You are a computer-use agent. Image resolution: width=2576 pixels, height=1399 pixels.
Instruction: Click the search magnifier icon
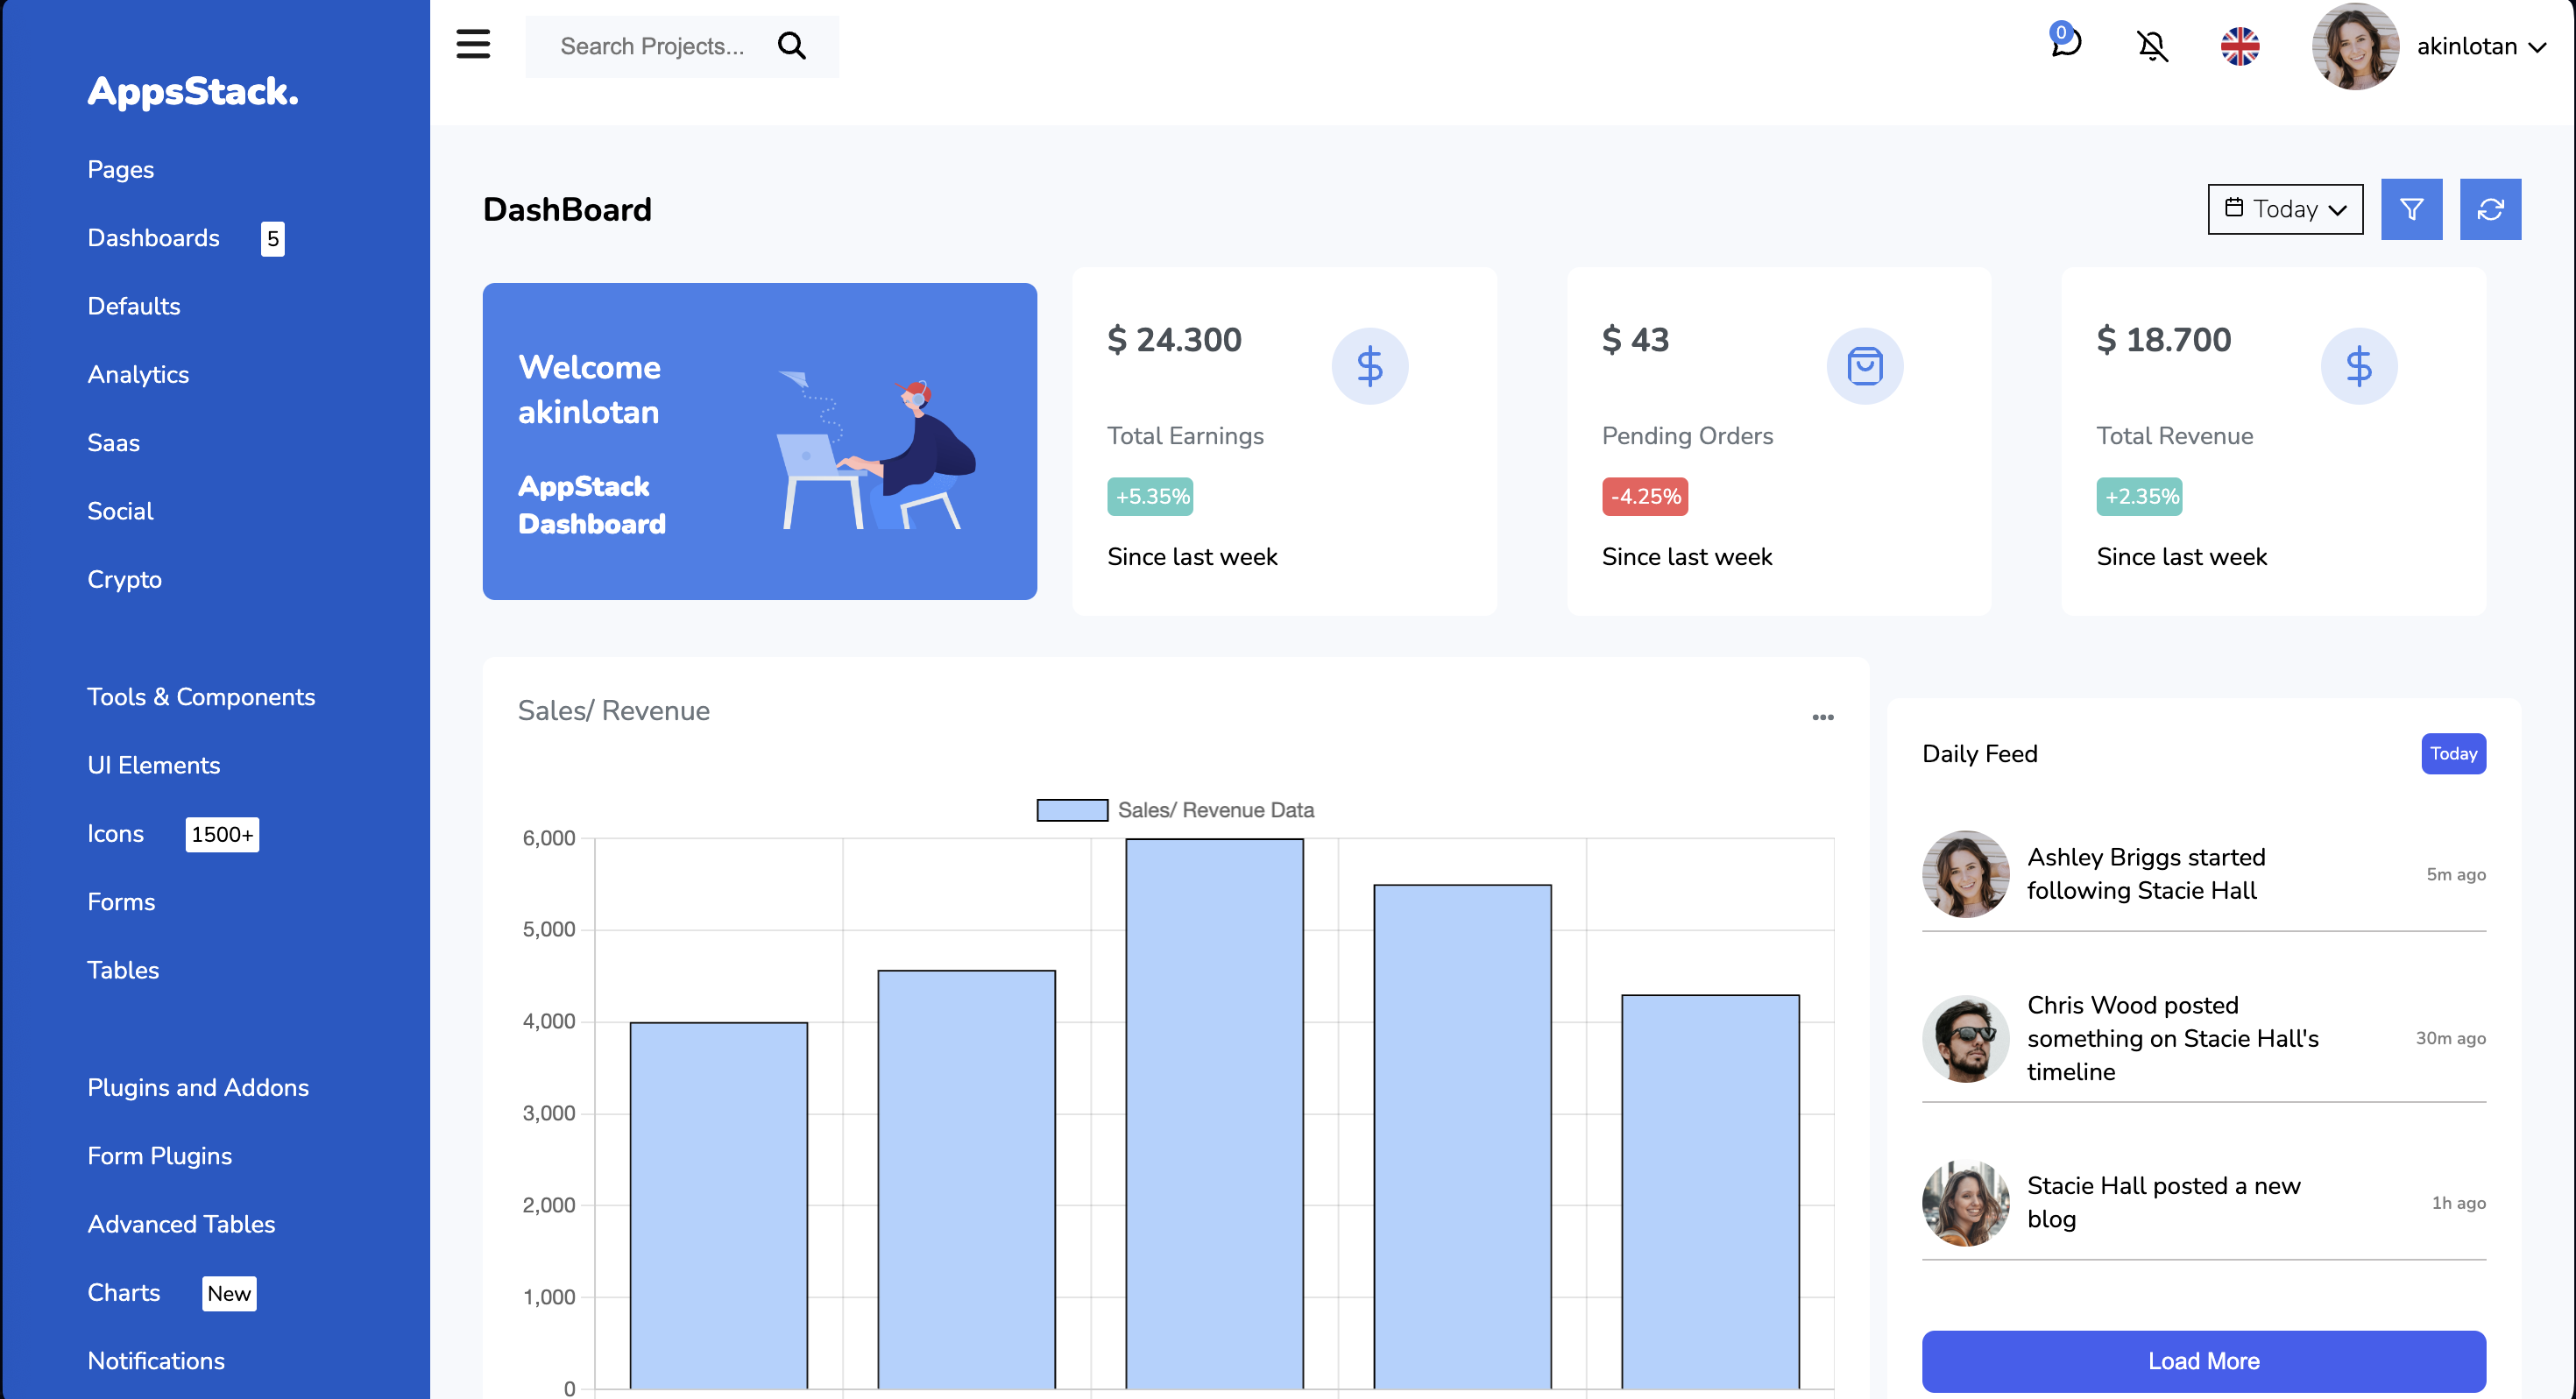[x=791, y=46]
